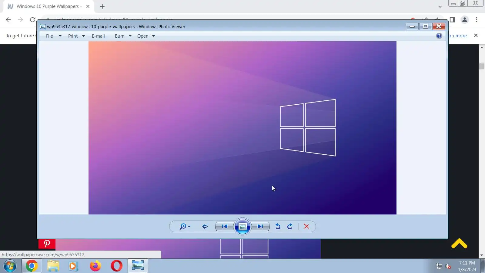Toggle Chrome side panel
The image size is (485, 273).
[452, 20]
